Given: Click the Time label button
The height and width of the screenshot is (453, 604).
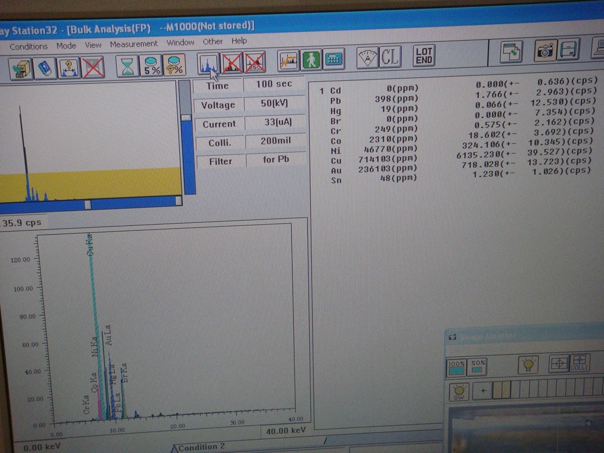Looking at the screenshot, I should pyautogui.click(x=217, y=86).
